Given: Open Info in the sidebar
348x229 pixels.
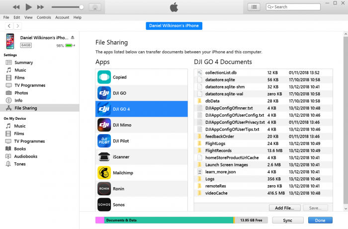Looking at the screenshot, I should pyautogui.click(x=18, y=100).
